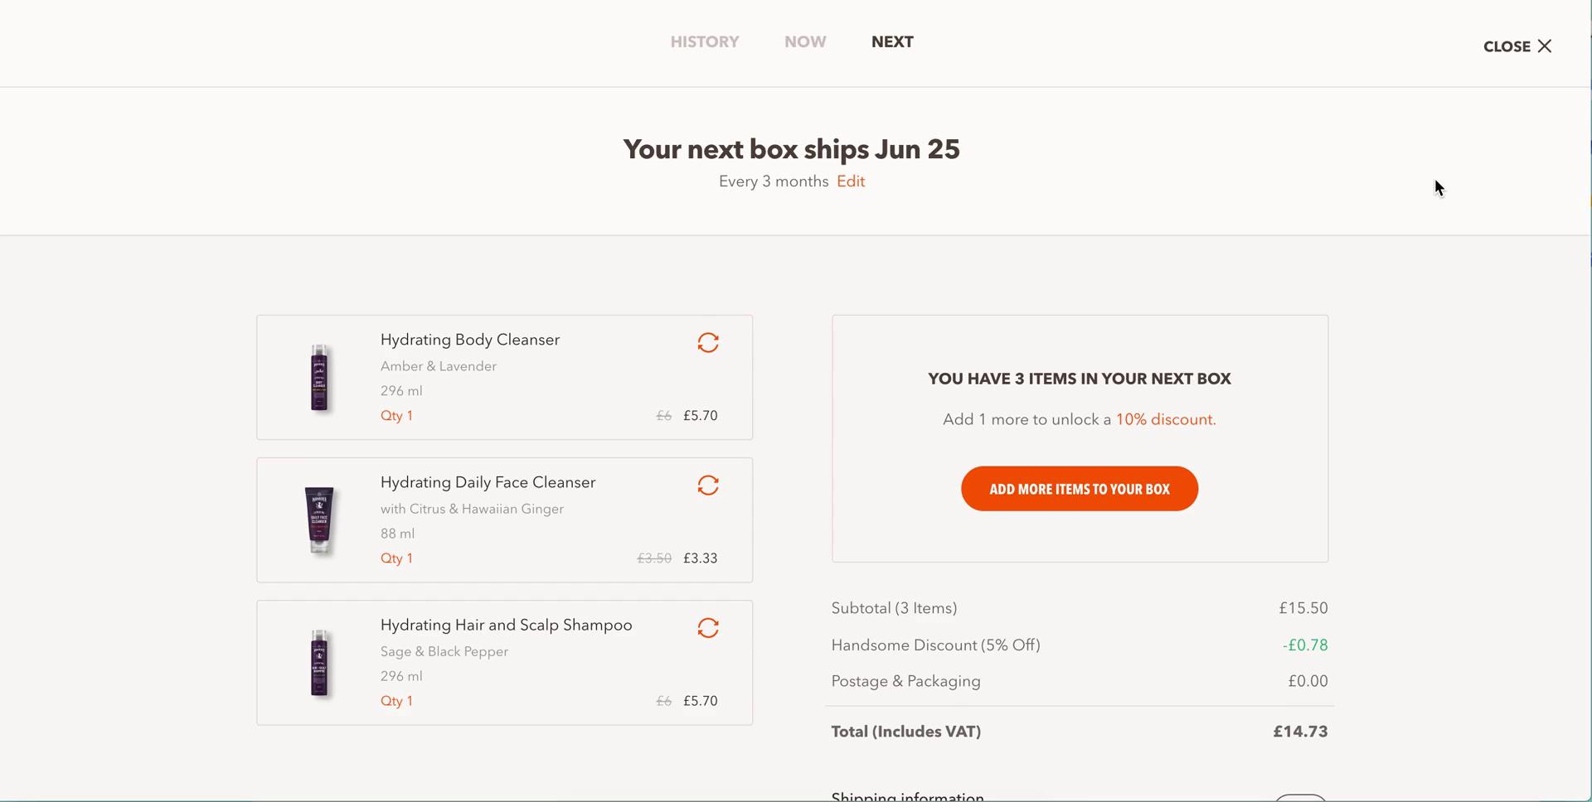The image size is (1592, 802).
Task: Open the Daily Face Cleanser product image
Action: (x=319, y=520)
